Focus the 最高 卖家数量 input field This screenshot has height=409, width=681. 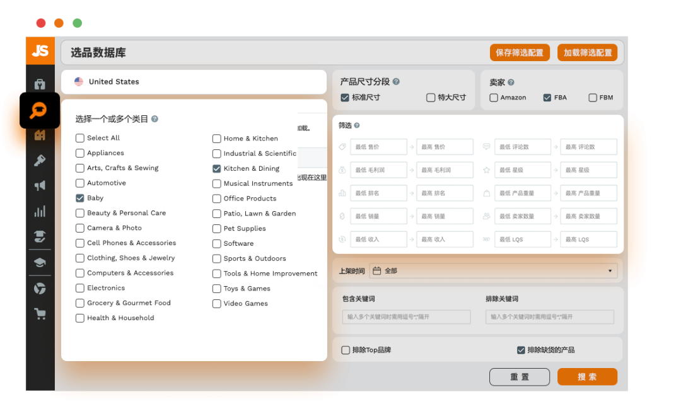pos(589,216)
